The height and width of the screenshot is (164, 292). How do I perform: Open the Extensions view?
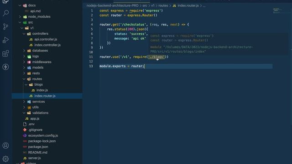coord(6,53)
